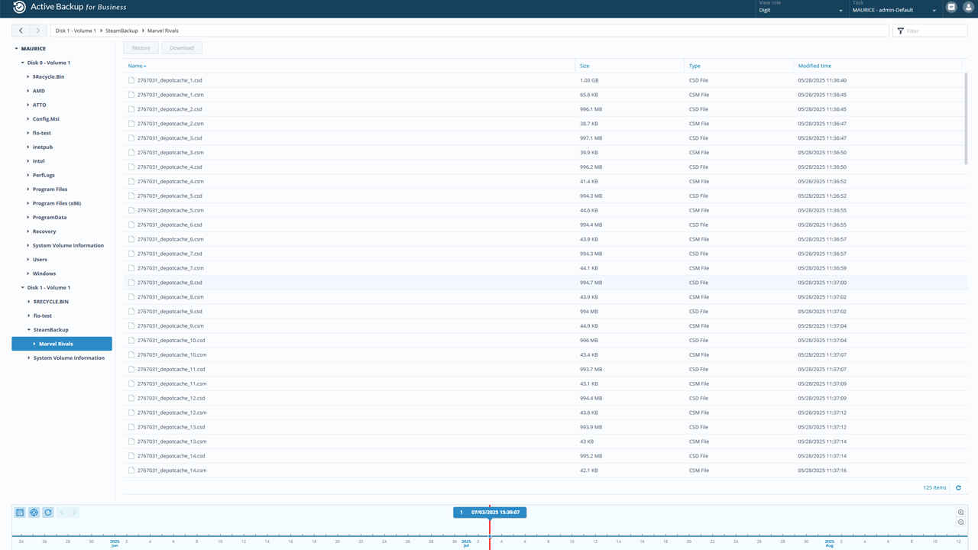Open the Task dropdown showing MAURICE - admin-Default

click(x=894, y=10)
